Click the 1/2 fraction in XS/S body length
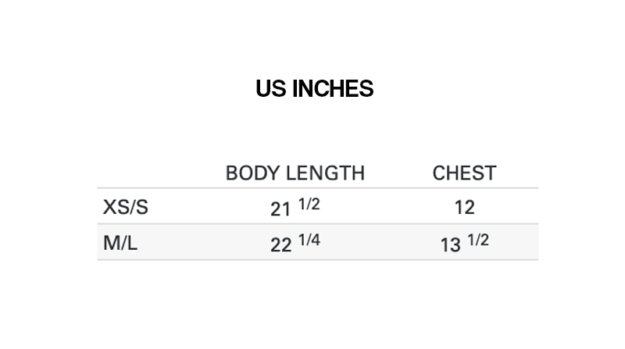The width and height of the screenshot is (625, 349). 309,204
